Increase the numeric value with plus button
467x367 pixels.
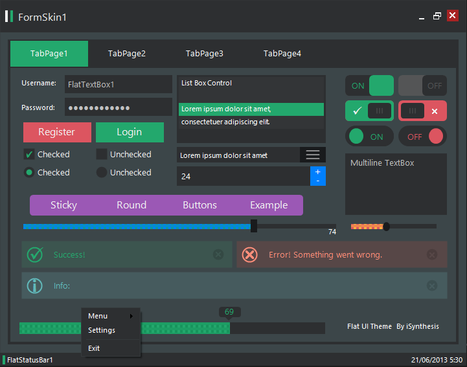point(317,172)
